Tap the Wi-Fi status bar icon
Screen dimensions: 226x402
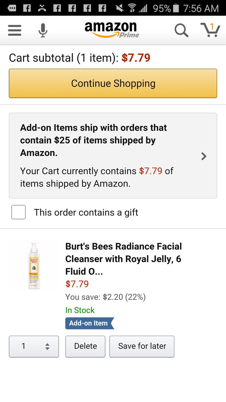tap(132, 8)
